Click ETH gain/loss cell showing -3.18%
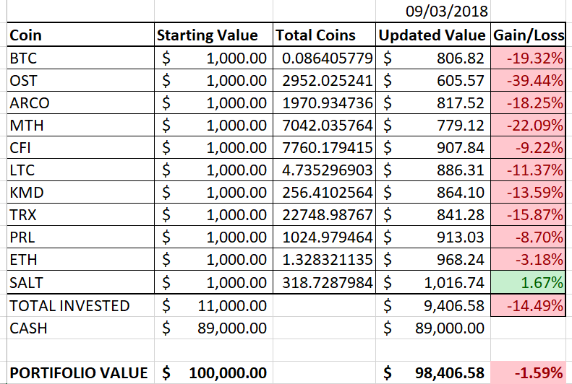This screenshot has height=384, width=572. [x=528, y=260]
